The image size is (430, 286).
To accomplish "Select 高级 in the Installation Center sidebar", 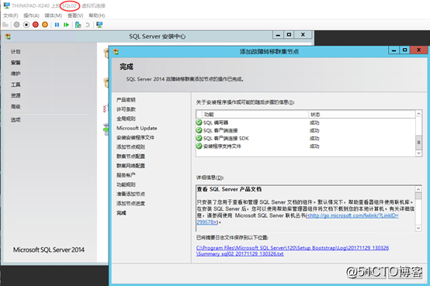I will click(x=16, y=106).
